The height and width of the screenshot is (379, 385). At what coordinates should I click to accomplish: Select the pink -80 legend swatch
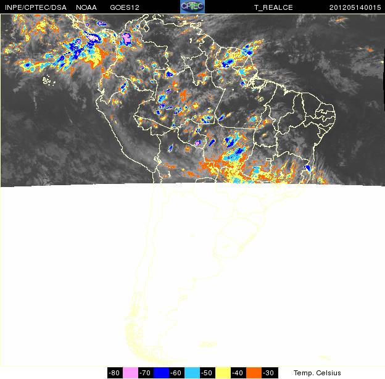tap(130, 373)
